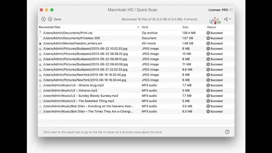Sort by Kind column header
Image resolution: width=272 pixels, height=153 pixels.
coord(145,27)
